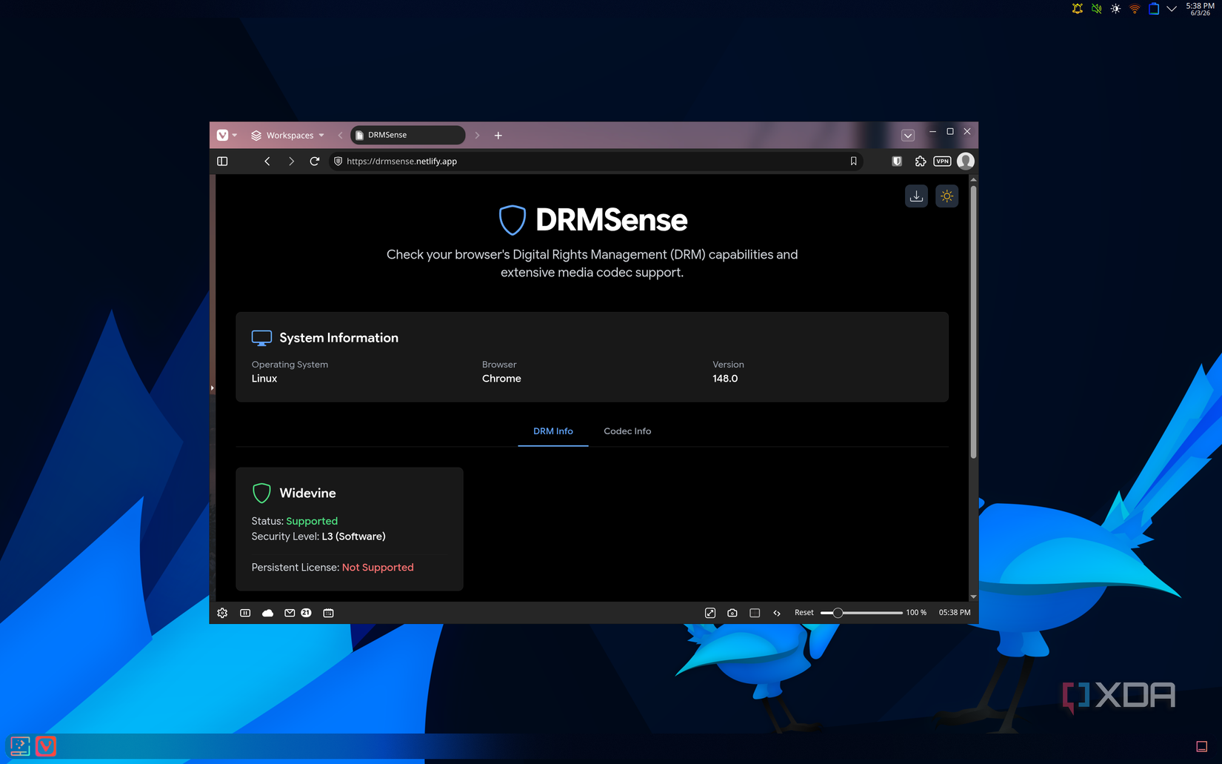Click the show desktop button
This screenshot has height=764, width=1222.
pos(1201,746)
